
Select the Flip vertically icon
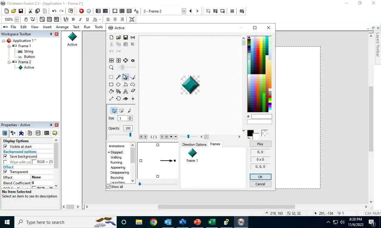118,60
